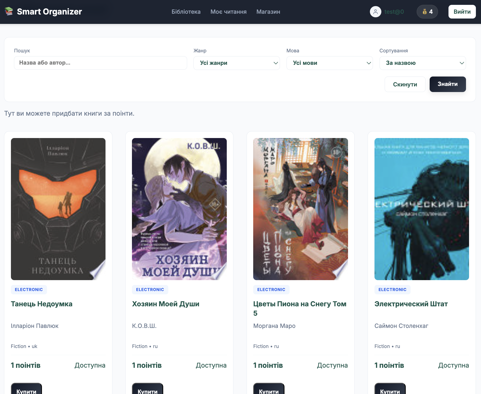Screen dimensions: 481x394
Task: Click the points money bag icon
Action: tap(424, 12)
